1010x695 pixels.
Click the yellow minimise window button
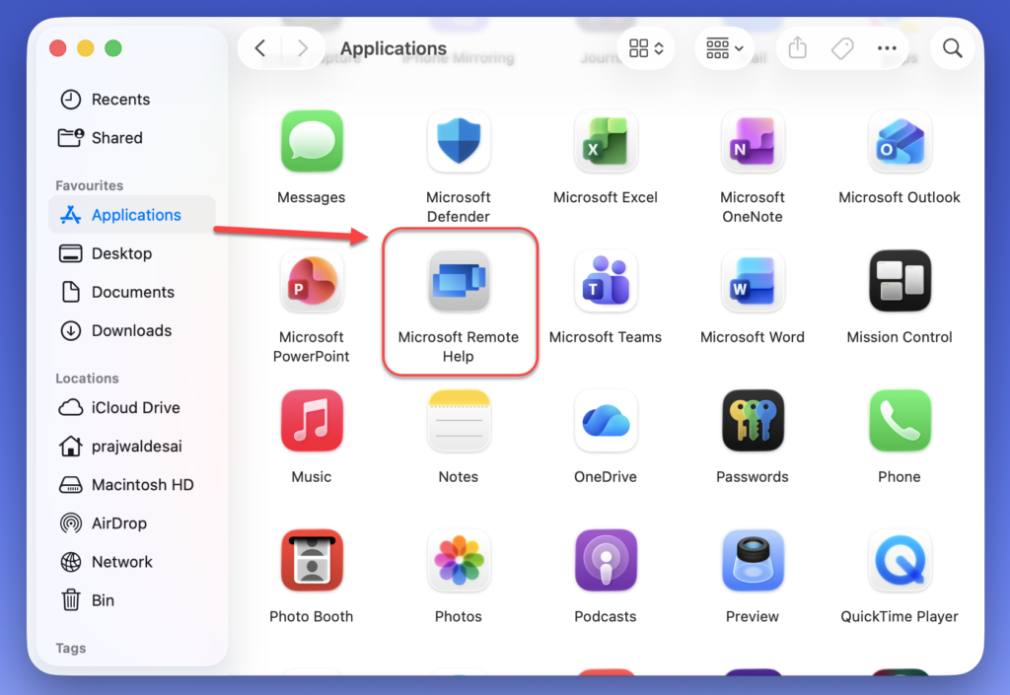tap(86, 48)
